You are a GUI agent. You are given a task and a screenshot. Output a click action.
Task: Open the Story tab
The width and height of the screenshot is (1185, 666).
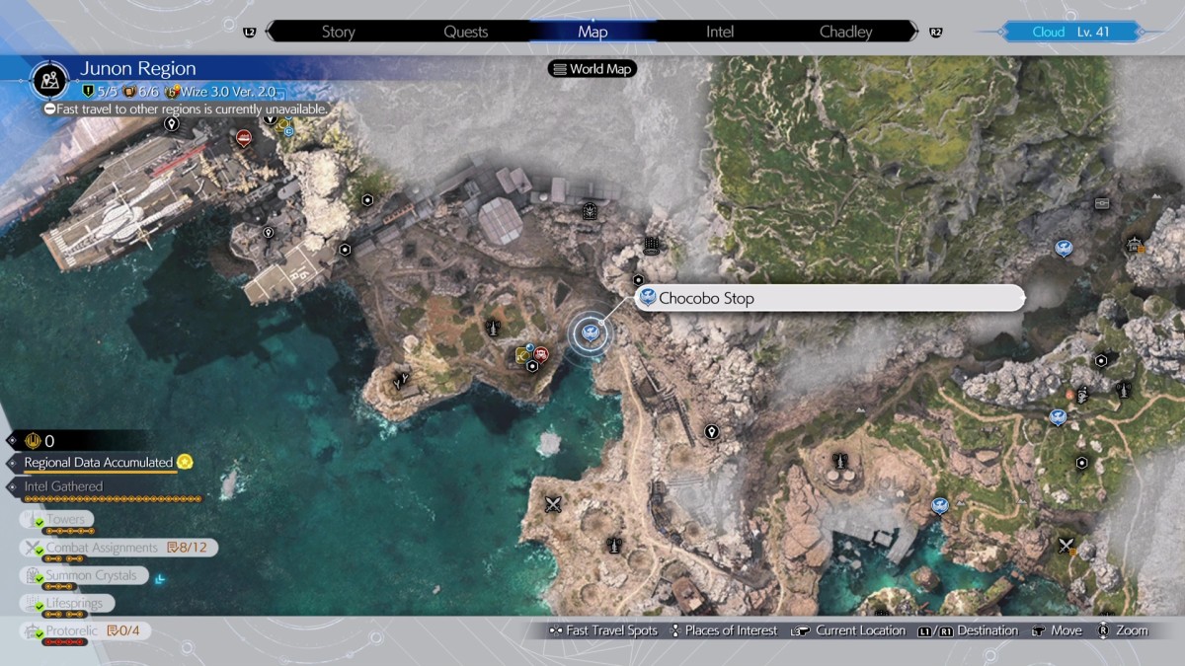338,32
